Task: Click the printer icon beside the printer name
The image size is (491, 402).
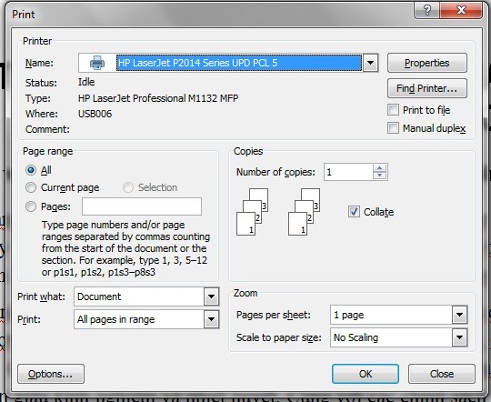Action: coord(97,63)
